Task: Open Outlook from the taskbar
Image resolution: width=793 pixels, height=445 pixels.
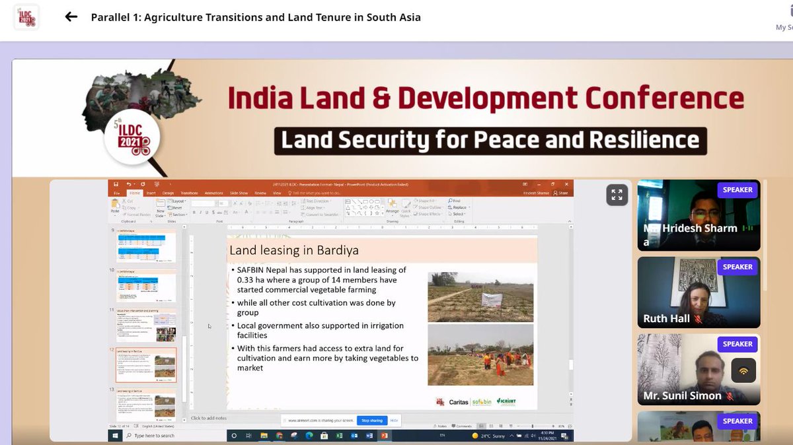Action: [x=354, y=436]
